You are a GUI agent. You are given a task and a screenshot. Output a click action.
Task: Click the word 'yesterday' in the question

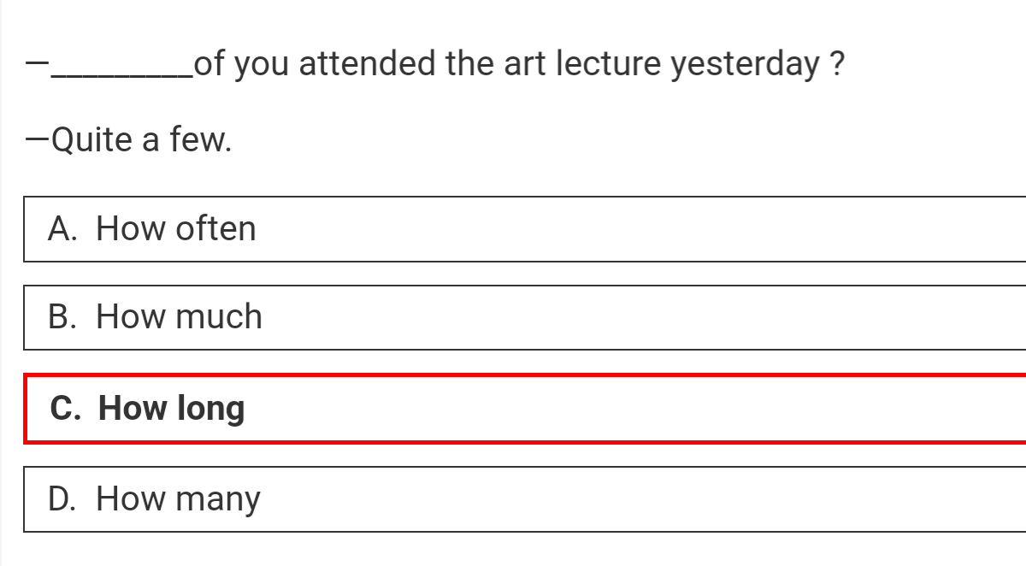(745, 64)
